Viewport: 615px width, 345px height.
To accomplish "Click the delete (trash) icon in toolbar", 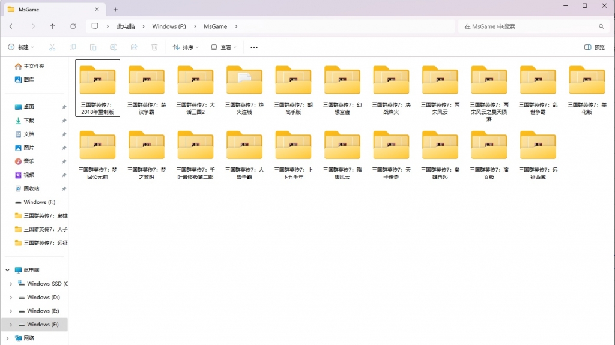I will point(154,47).
